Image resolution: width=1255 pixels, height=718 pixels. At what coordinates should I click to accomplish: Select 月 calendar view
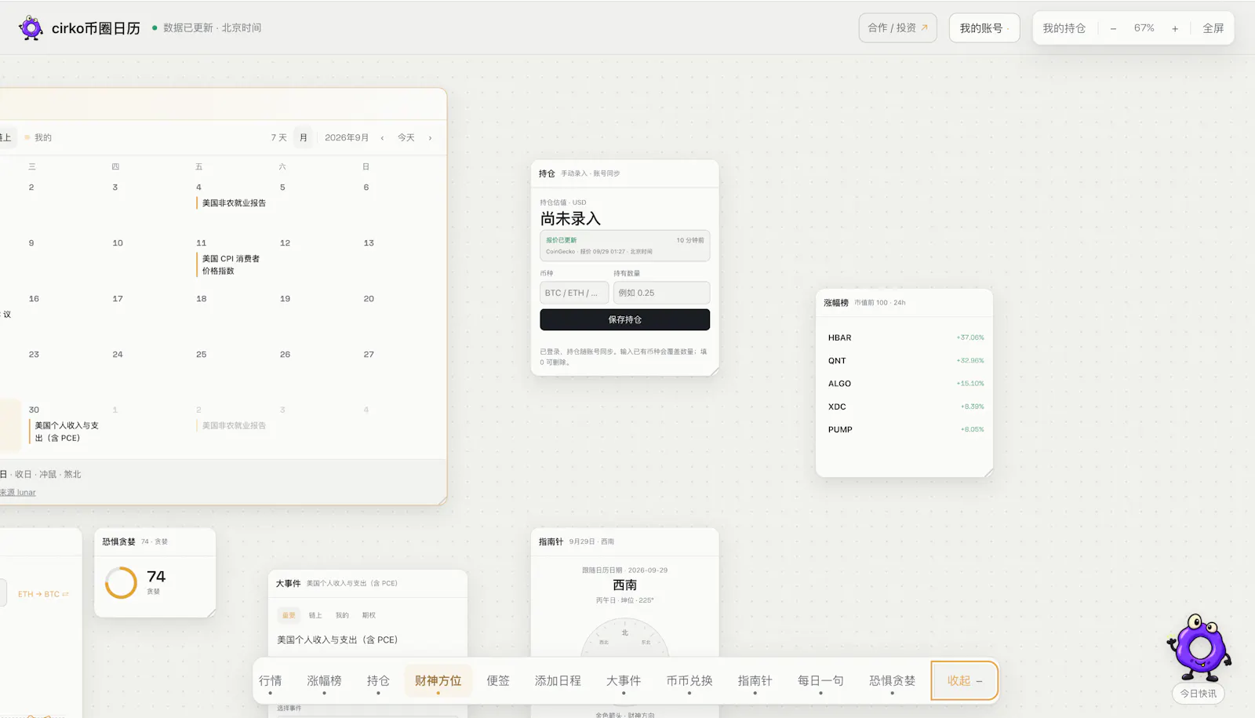pos(304,138)
